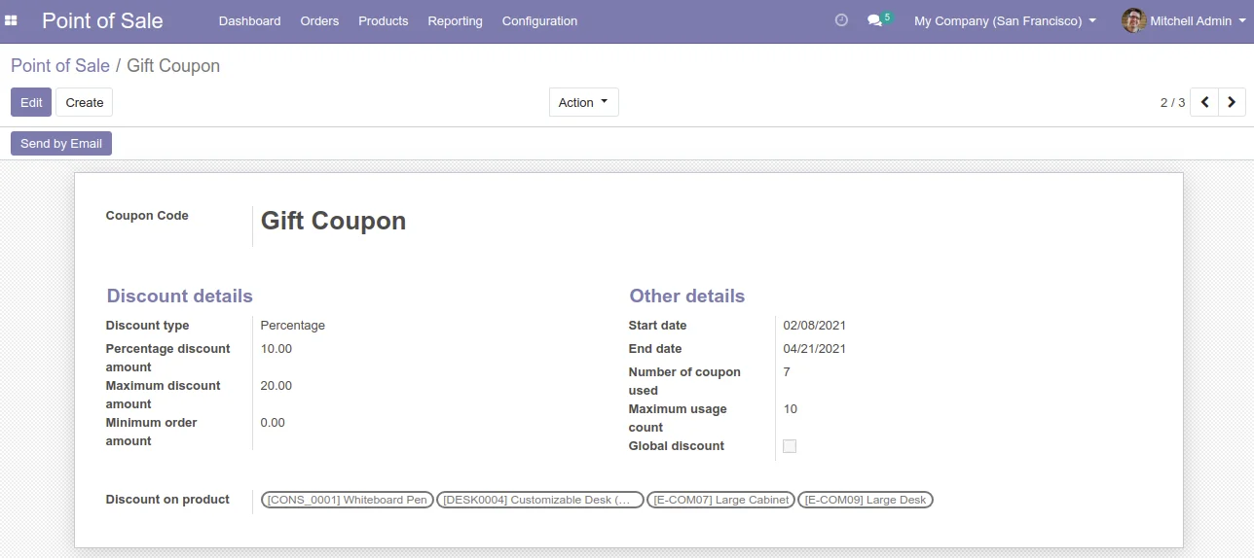Navigate to Point of Sale breadcrumb
The width and height of the screenshot is (1254, 558).
pyautogui.click(x=60, y=65)
